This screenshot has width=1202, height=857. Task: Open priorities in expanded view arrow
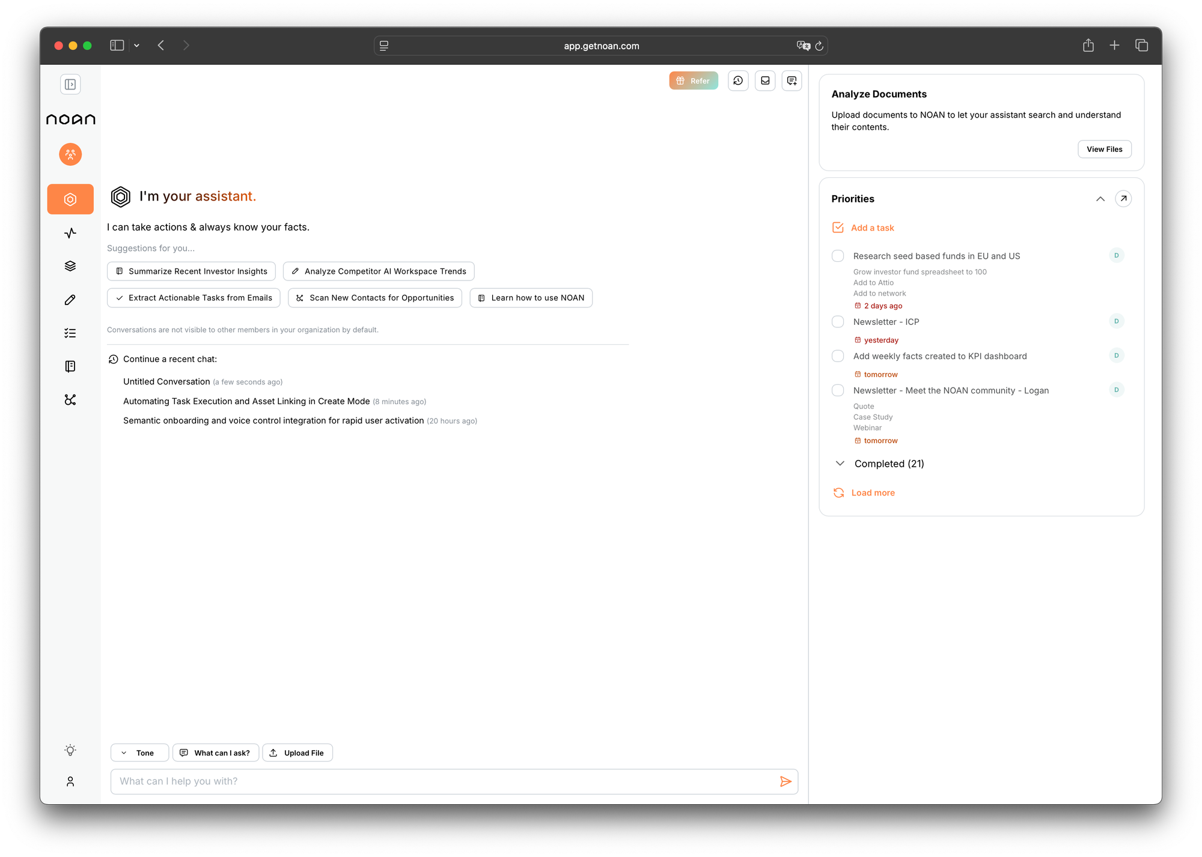pyautogui.click(x=1123, y=199)
